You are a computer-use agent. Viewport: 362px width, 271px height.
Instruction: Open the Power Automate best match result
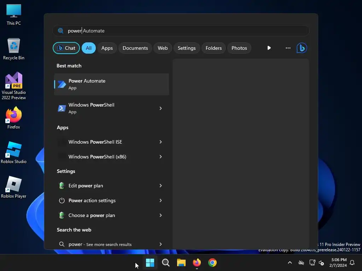click(x=111, y=84)
